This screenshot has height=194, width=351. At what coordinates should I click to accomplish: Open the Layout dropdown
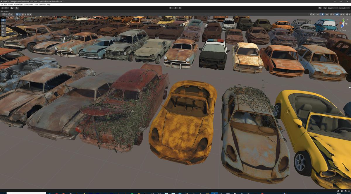click(344, 8)
